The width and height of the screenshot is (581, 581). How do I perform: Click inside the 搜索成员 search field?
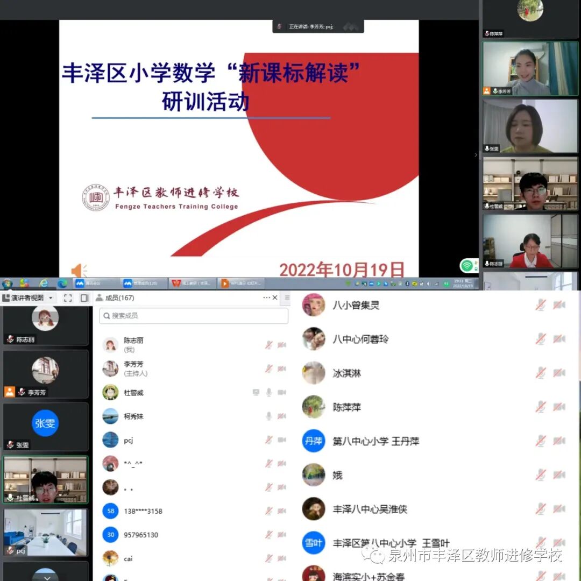pyautogui.click(x=193, y=316)
